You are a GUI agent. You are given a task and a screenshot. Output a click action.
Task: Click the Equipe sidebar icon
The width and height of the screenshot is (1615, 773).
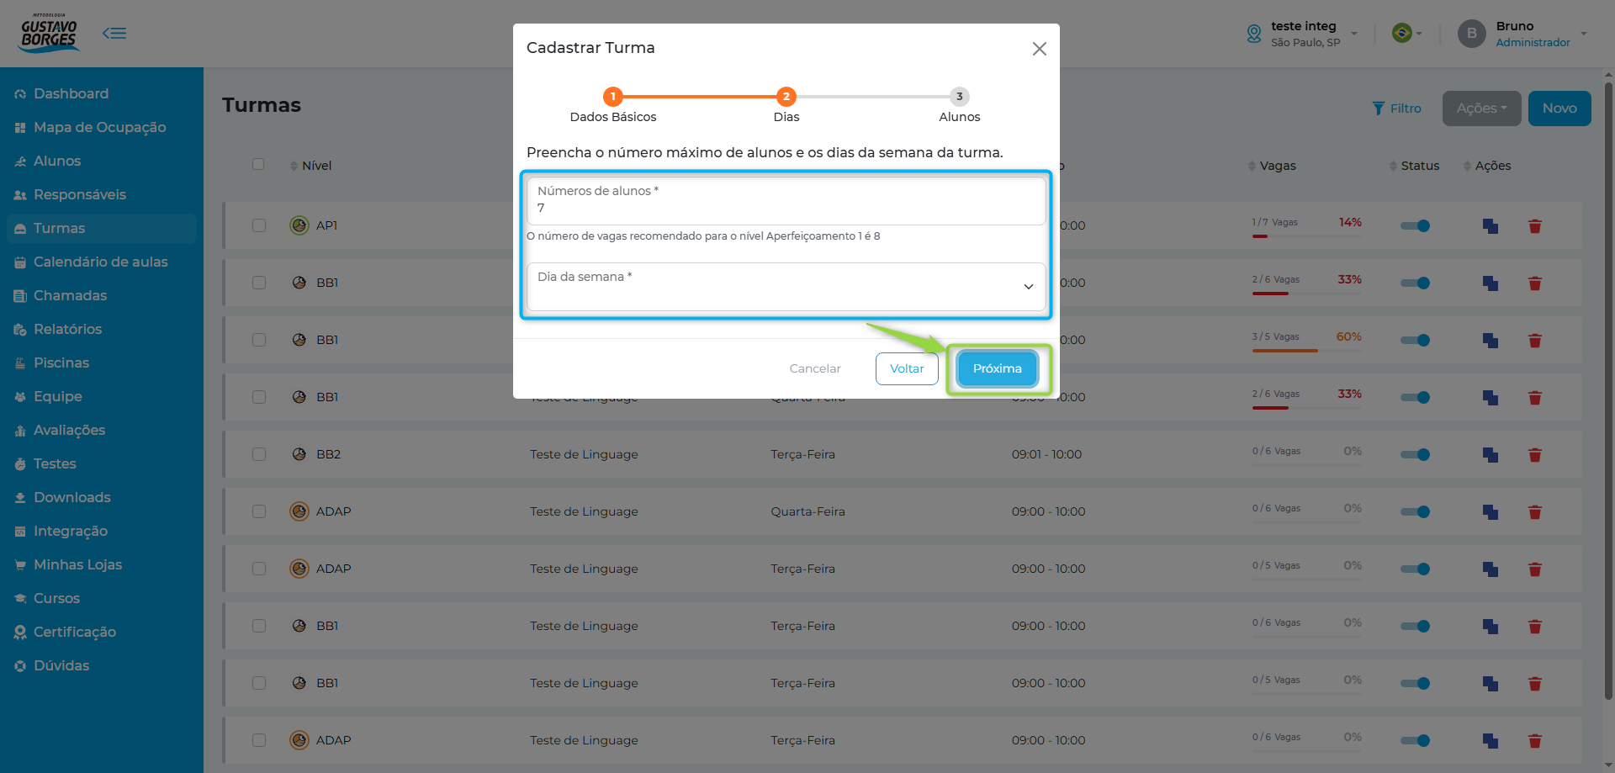20,397
